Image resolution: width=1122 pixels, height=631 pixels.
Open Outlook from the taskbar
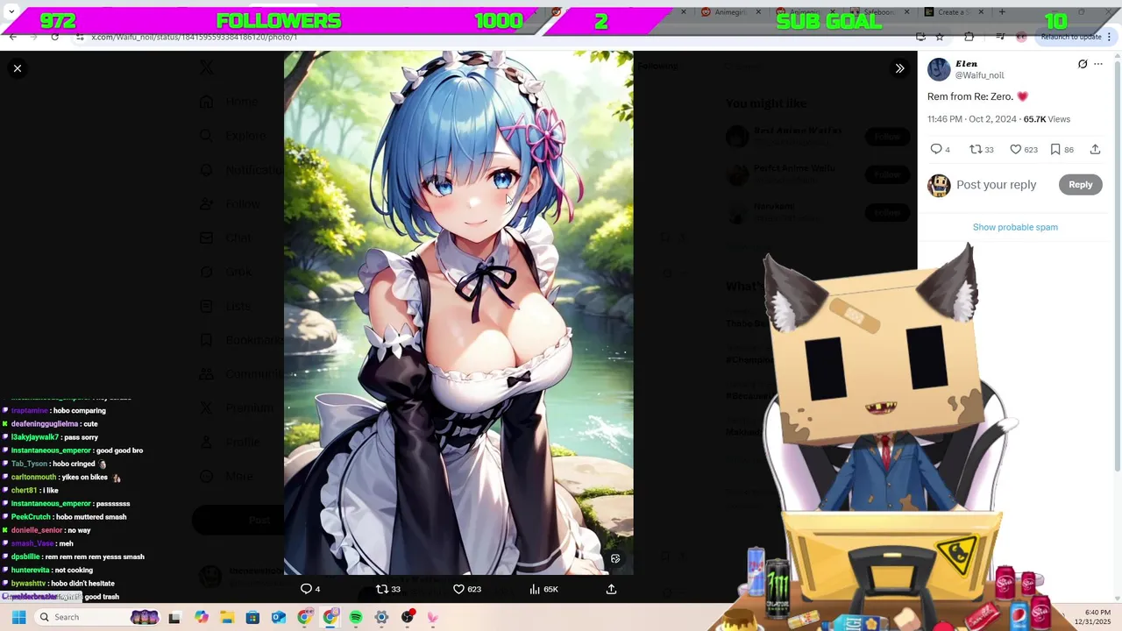pyautogui.click(x=279, y=617)
